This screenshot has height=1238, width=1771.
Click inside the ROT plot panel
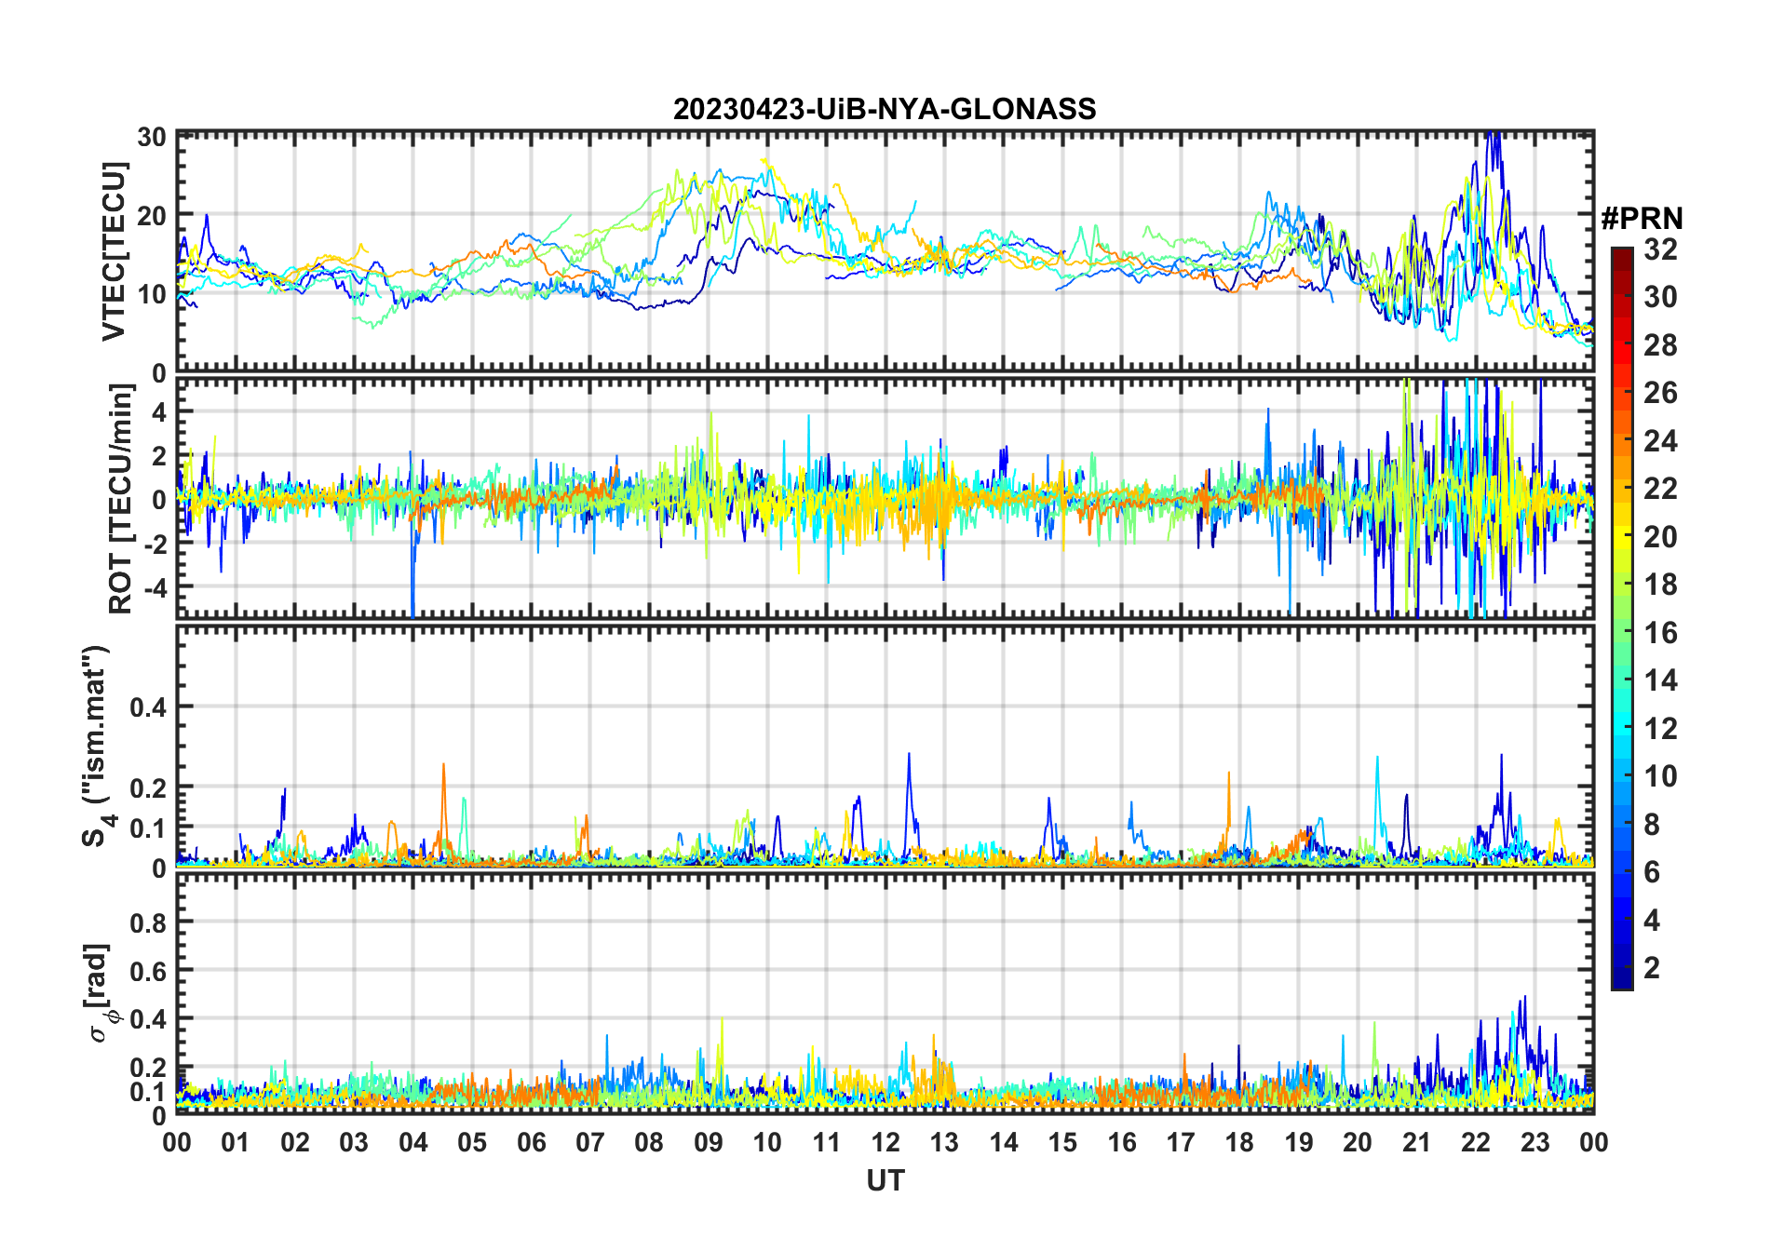(885, 497)
